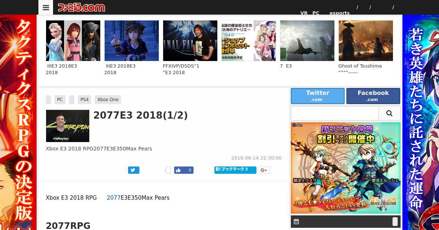Click the Famitsu.com logo
This screenshot has width=439, height=230.
[81, 7]
